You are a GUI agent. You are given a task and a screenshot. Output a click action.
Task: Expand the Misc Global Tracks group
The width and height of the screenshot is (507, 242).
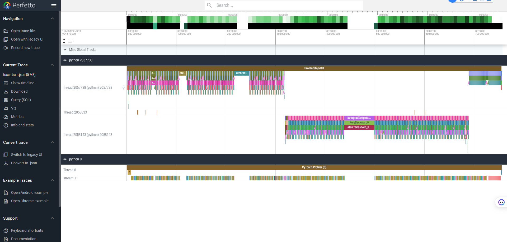pos(65,50)
